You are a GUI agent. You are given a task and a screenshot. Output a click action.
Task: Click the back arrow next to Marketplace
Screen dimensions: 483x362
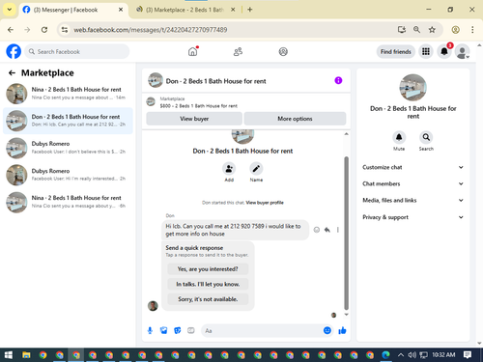coord(12,73)
